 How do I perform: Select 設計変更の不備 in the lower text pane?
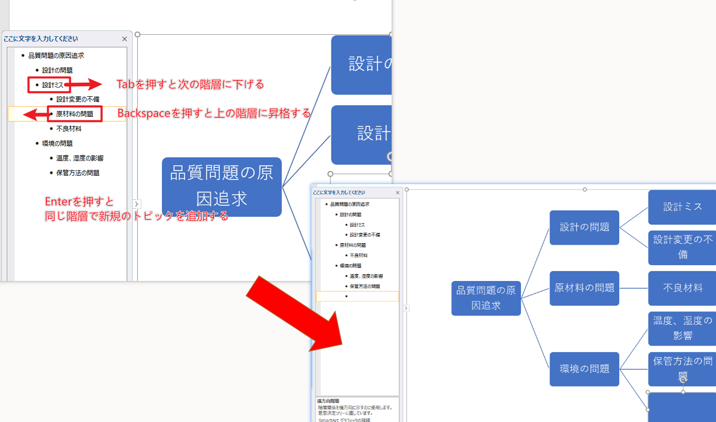tap(365, 235)
